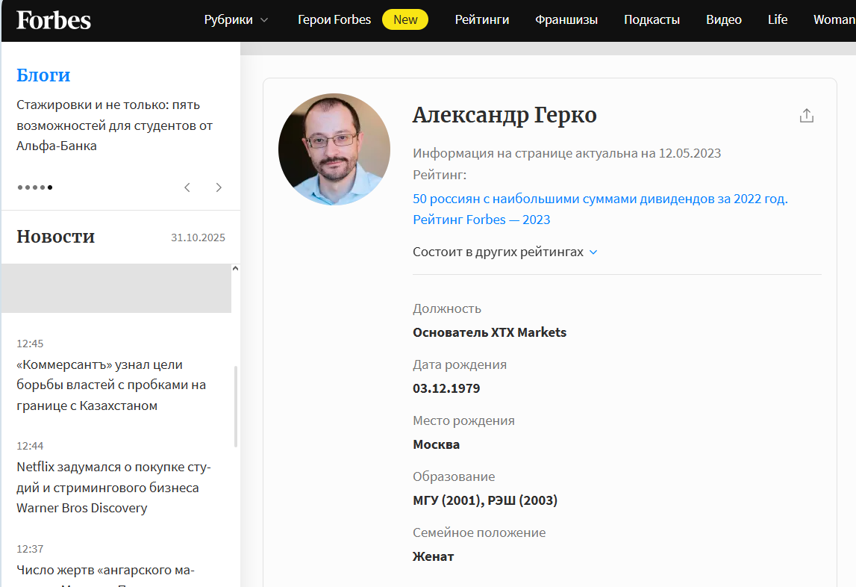Click the yellow New badge next to Герои Forbes
The width and height of the screenshot is (856, 587).
click(x=404, y=19)
